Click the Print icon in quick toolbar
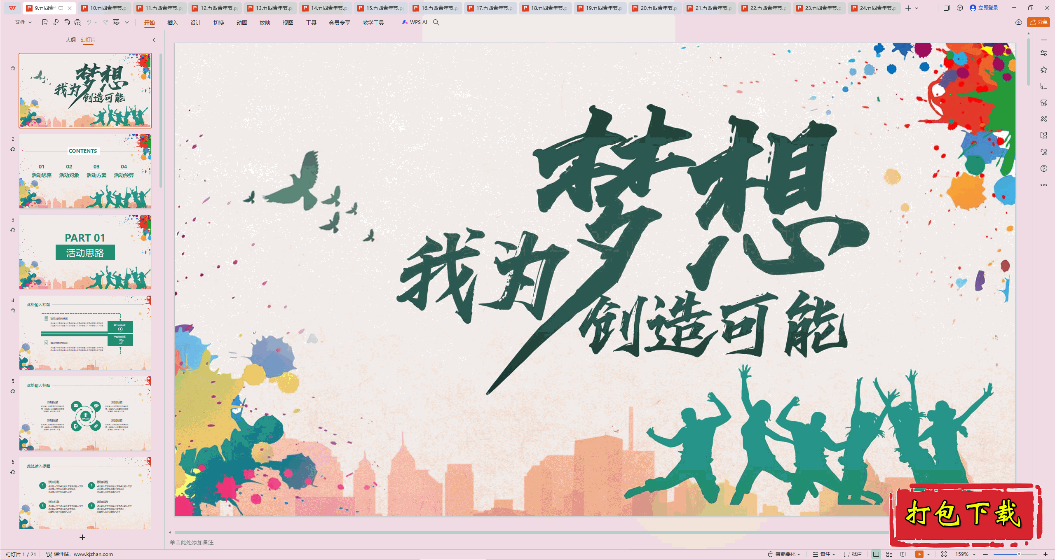 67,22
